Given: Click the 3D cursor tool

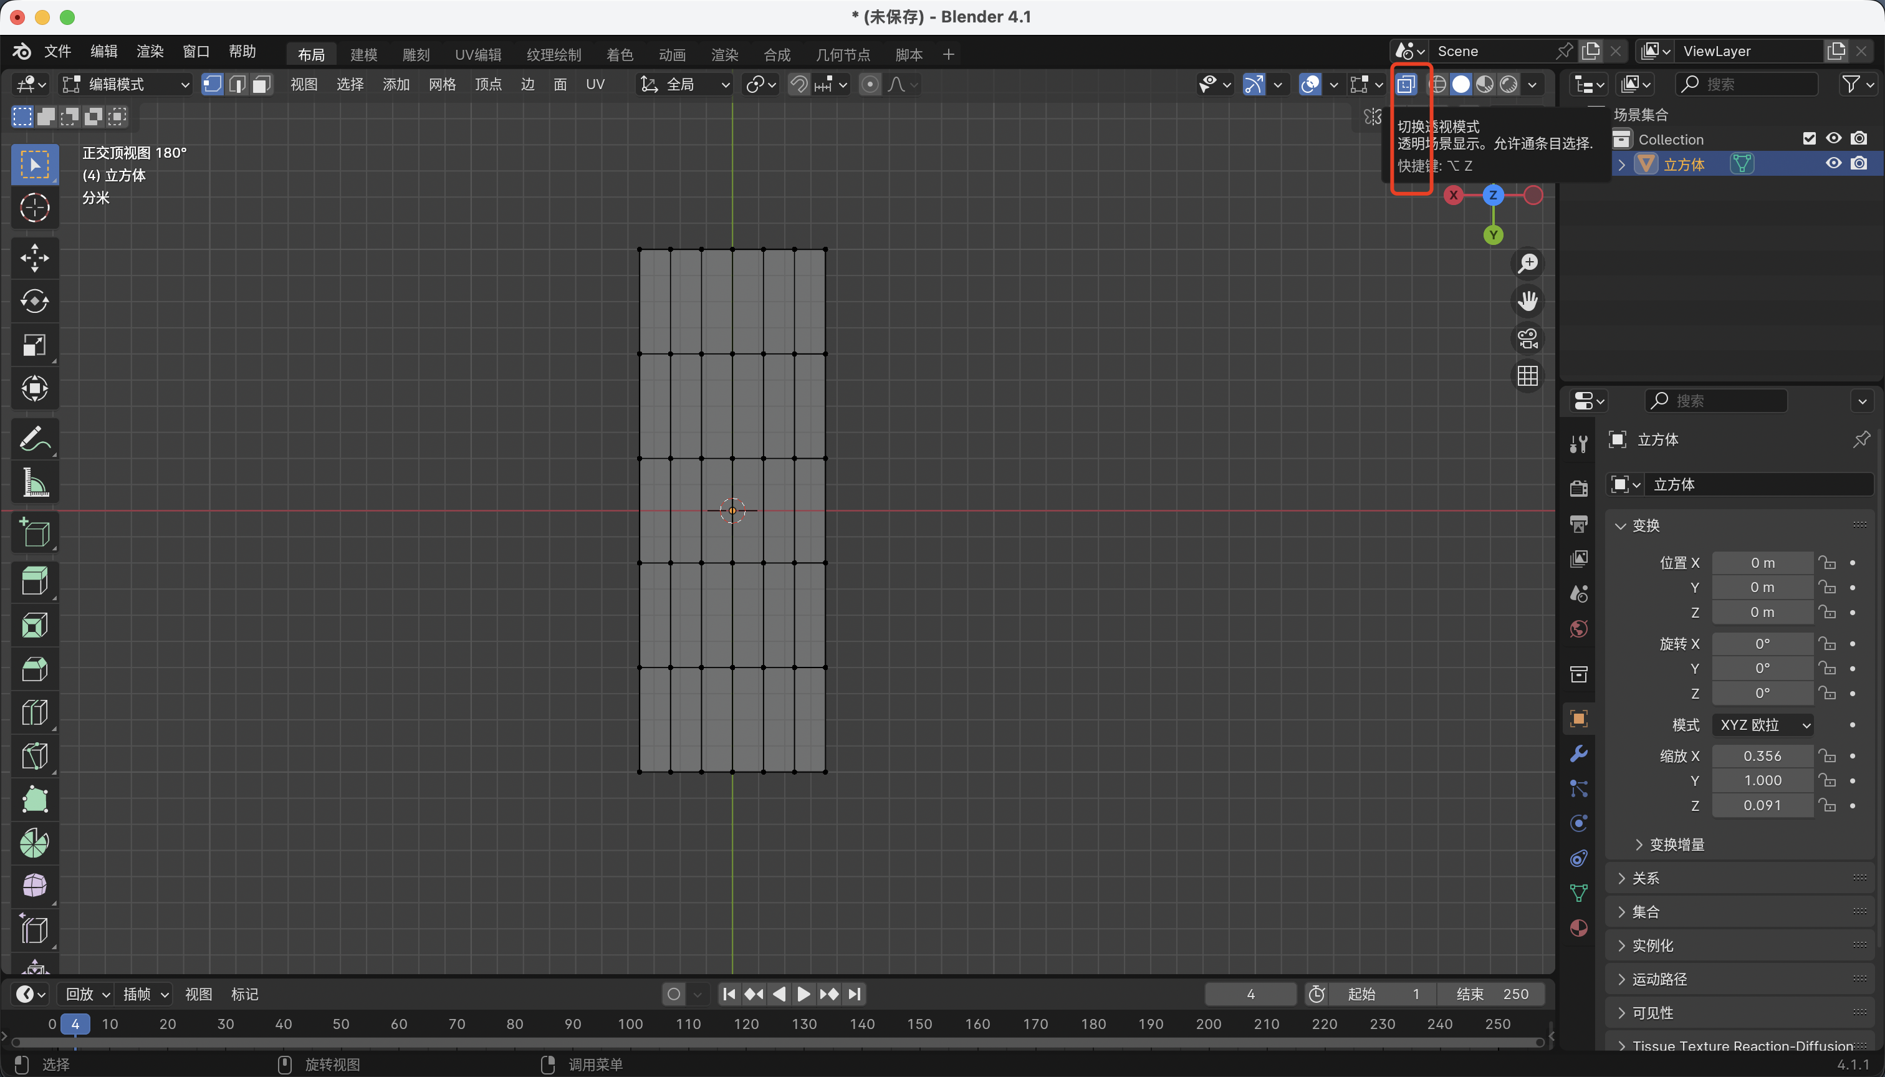Looking at the screenshot, I should 34,208.
